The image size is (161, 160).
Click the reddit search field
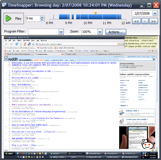136,59
